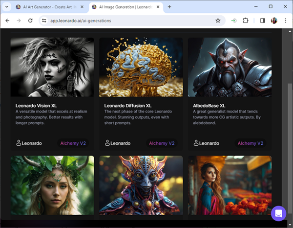This screenshot has width=293, height=228.
Task: Click the green extension icon beside star
Action: click(234, 21)
